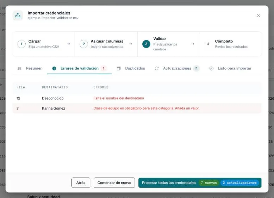This screenshot has width=274, height=198.
Task: Click the FILA column header
Action: 21,87
